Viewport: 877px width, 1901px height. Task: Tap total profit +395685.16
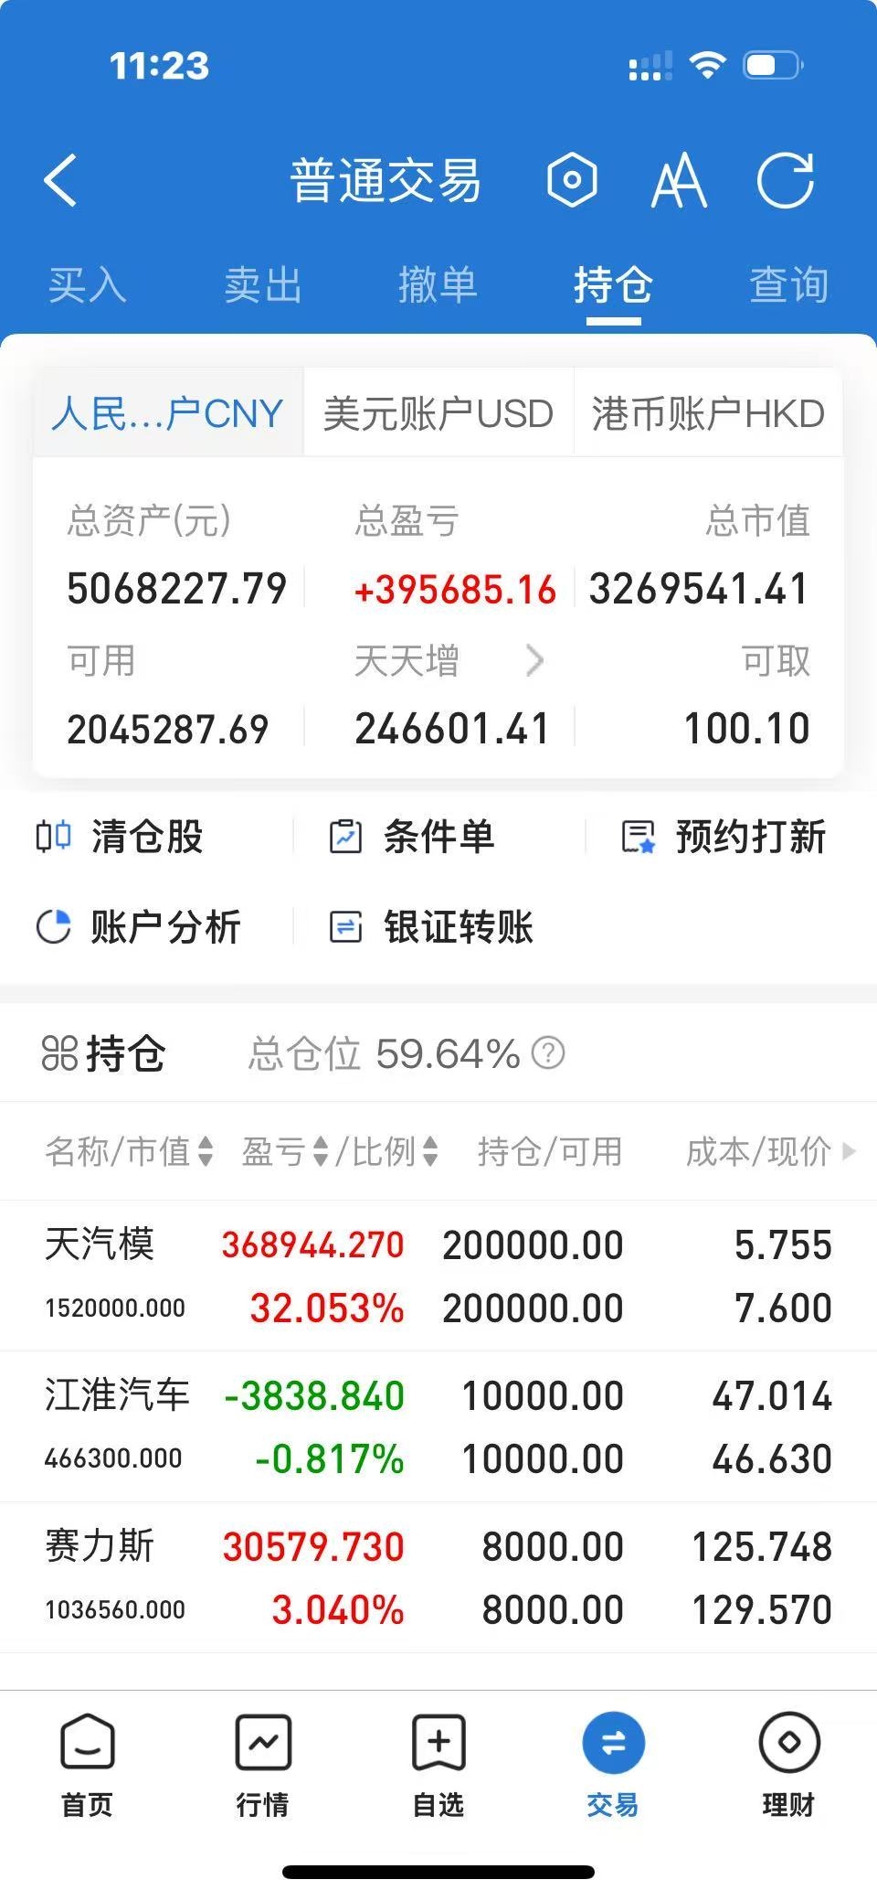tap(455, 590)
